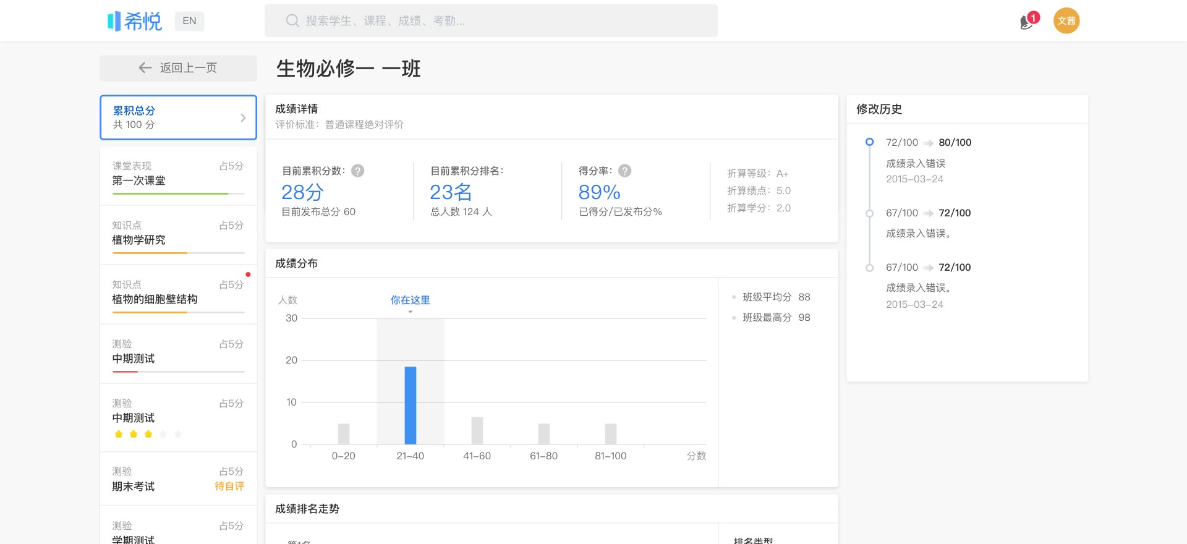
Task: Click the fifth star in 中期测试 rating
Action: point(178,434)
